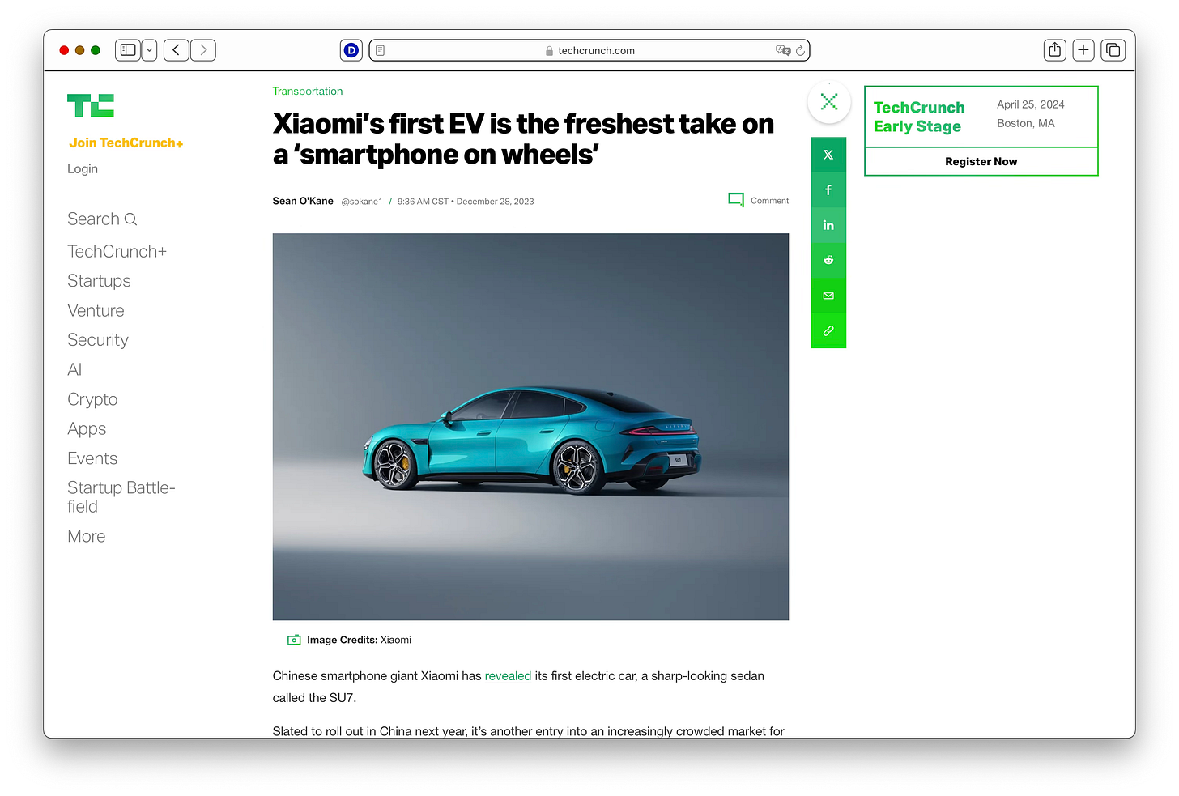Go back to the previous page
This screenshot has width=1179, height=796.
point(177,50)
